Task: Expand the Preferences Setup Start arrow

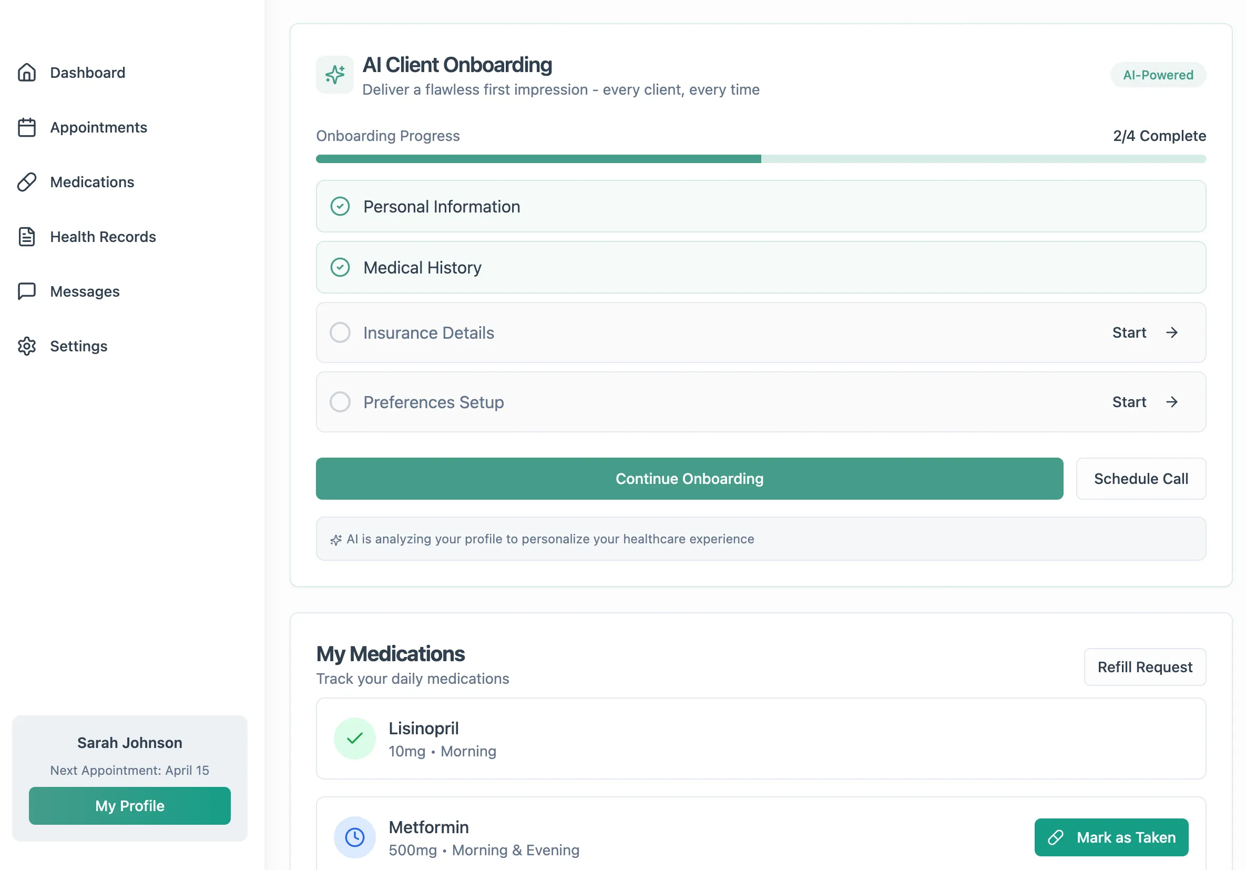Action: pos(1172,402)
